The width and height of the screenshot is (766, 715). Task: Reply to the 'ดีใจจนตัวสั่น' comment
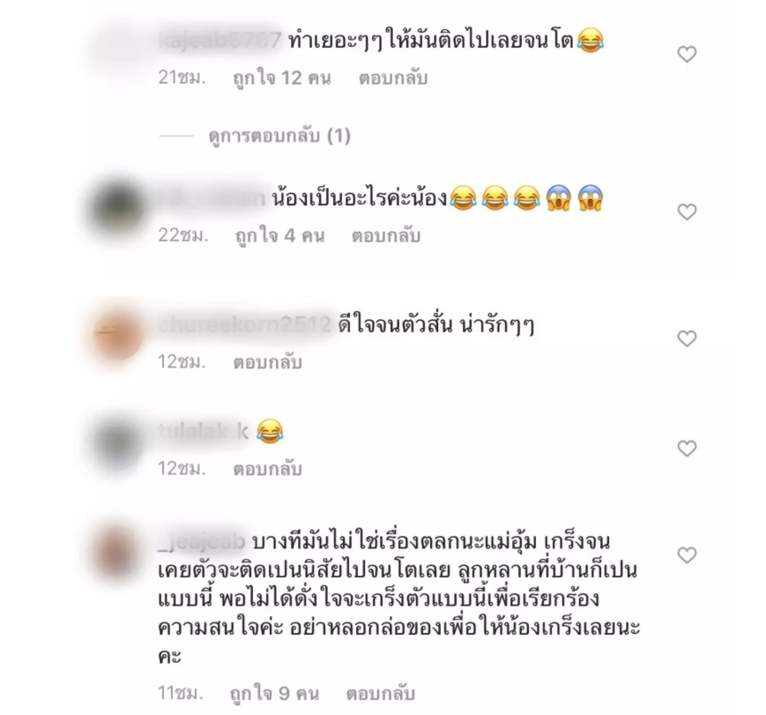(x=267, y=361)
